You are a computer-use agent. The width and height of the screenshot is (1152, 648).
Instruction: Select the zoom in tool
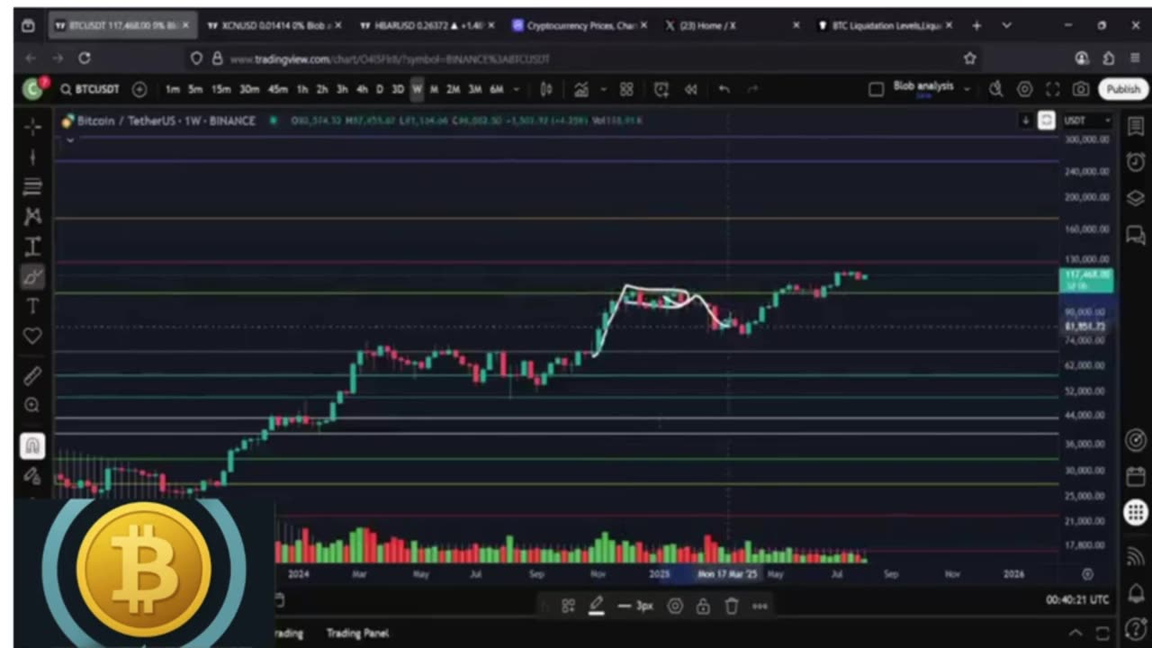coord(32,406)
